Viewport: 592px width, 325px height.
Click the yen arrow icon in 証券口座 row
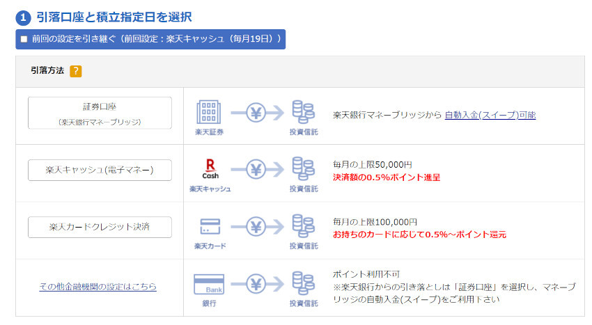click(x=256, y=112)
